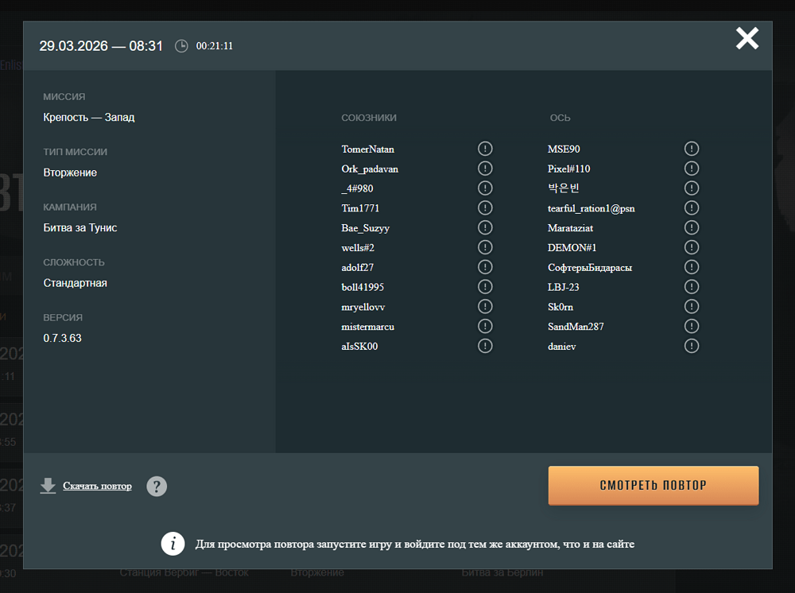
Task: Click report icon next to TomerNatan
Action: point(485,149)
